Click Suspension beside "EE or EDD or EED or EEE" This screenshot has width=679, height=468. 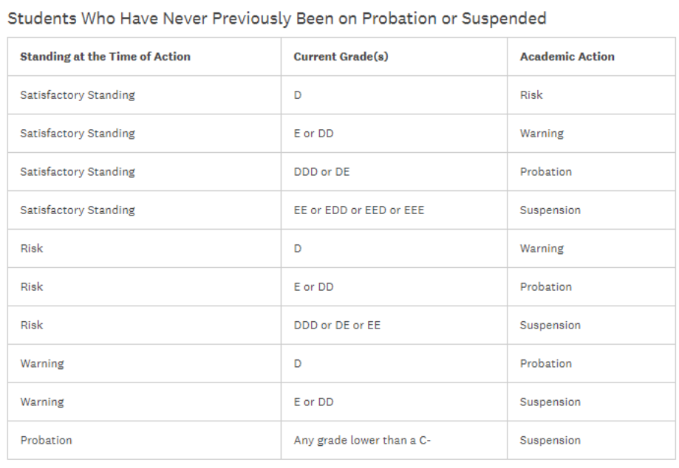coord(550,210)
